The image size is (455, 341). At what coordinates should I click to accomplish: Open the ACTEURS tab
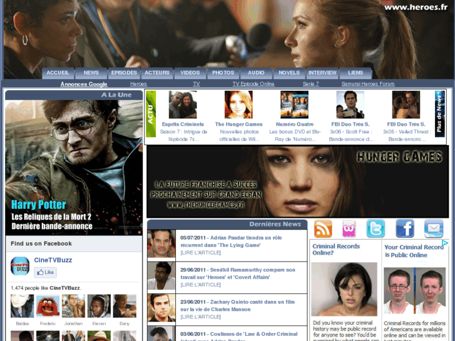[x=157, y=73]
